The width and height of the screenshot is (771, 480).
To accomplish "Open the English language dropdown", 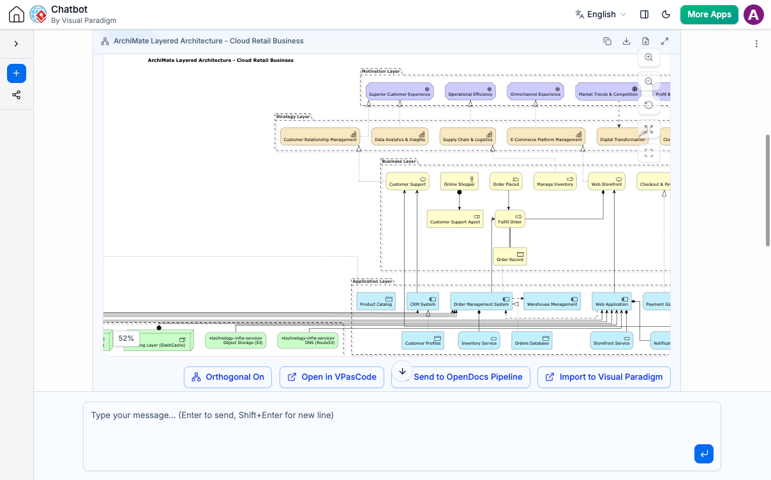I will [601, 15].
